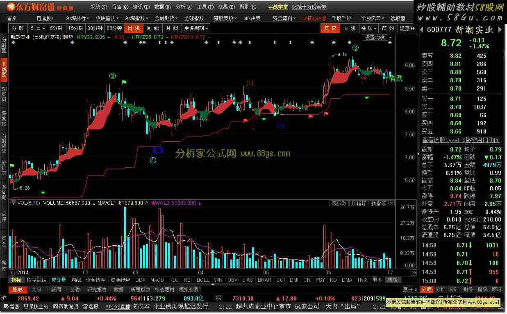Viewport: 507px width, 314px height.
Task: Expand the 板块监测 sector monitor dropdown
Action: coord(107,18)
